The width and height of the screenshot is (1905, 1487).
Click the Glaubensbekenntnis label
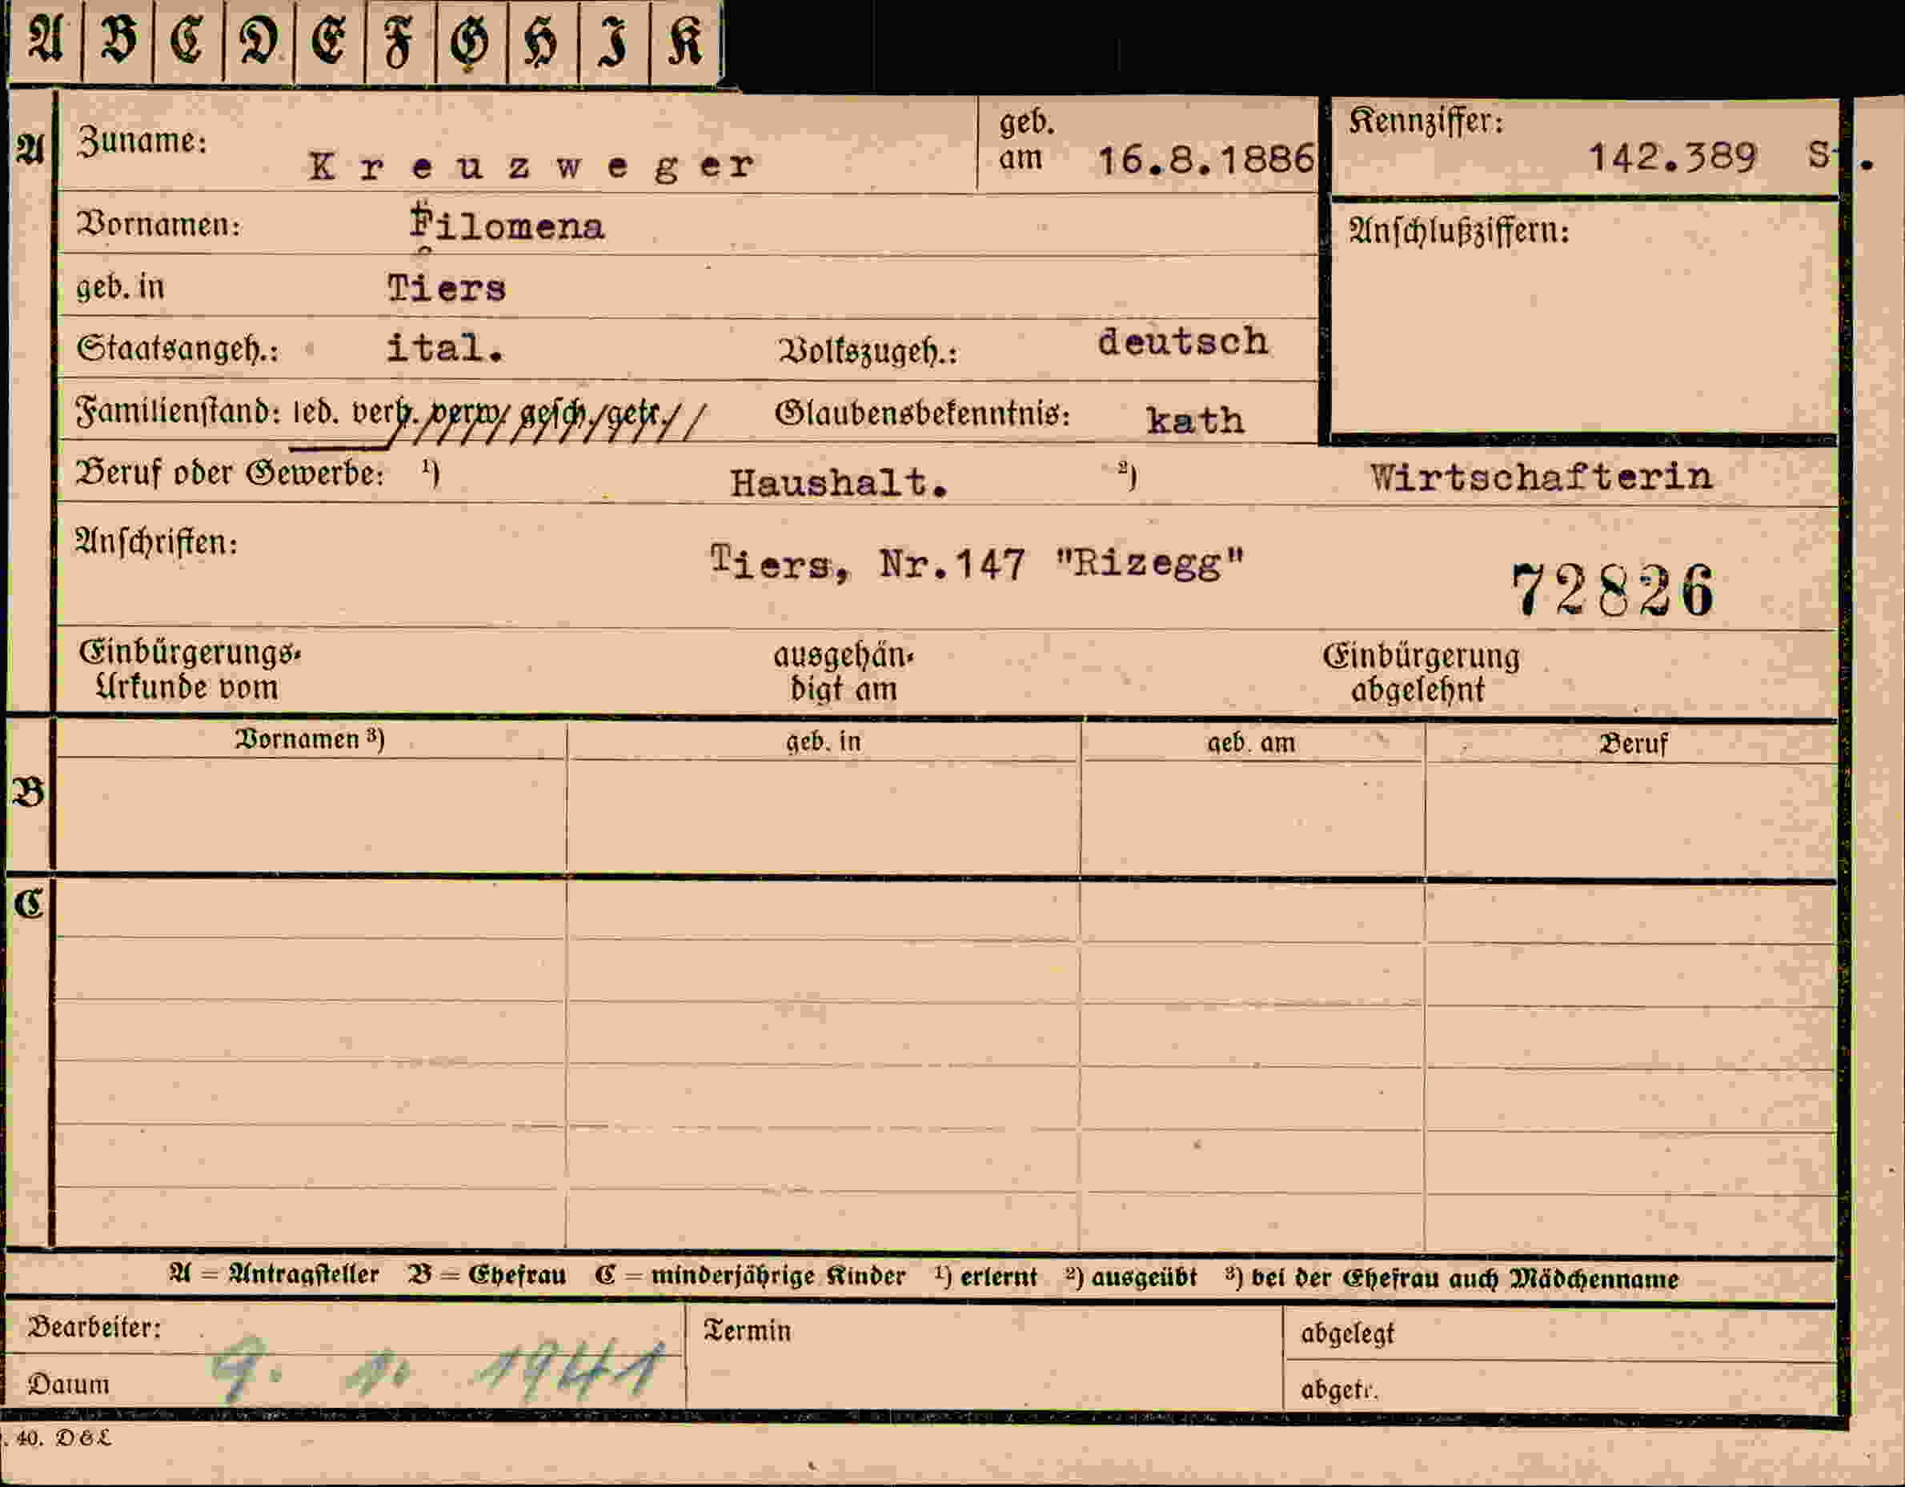pos(922,414)
